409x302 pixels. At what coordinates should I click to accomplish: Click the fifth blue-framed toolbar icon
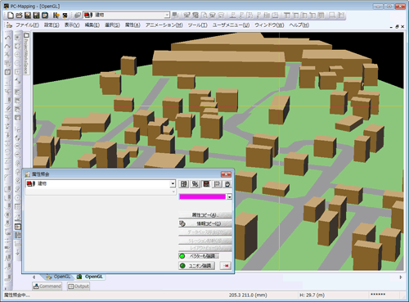pos(45,16)
